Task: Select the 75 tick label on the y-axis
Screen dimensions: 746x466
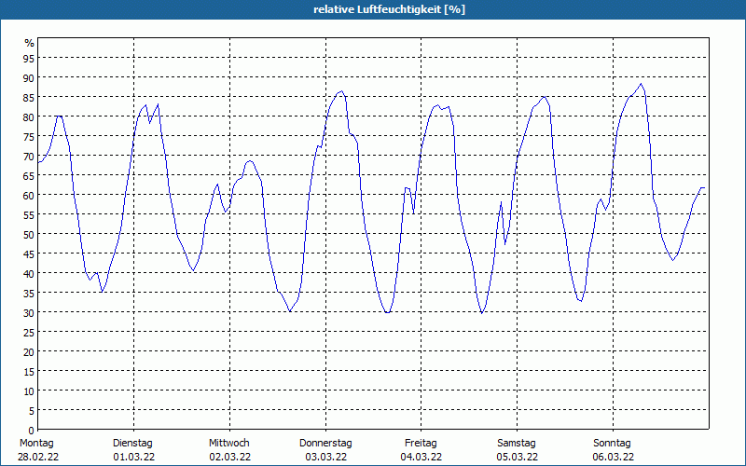Action: point(29,136)
